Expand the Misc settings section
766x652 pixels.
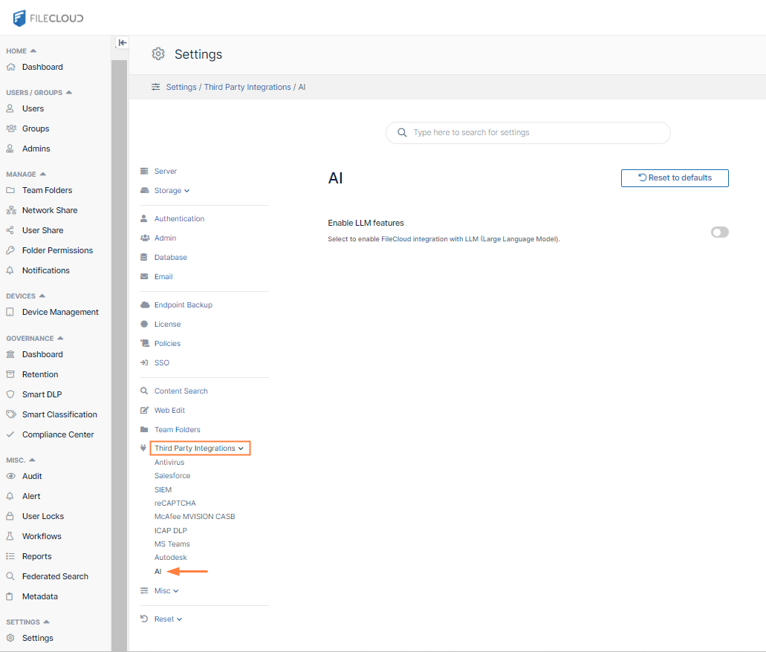[166, 591]
